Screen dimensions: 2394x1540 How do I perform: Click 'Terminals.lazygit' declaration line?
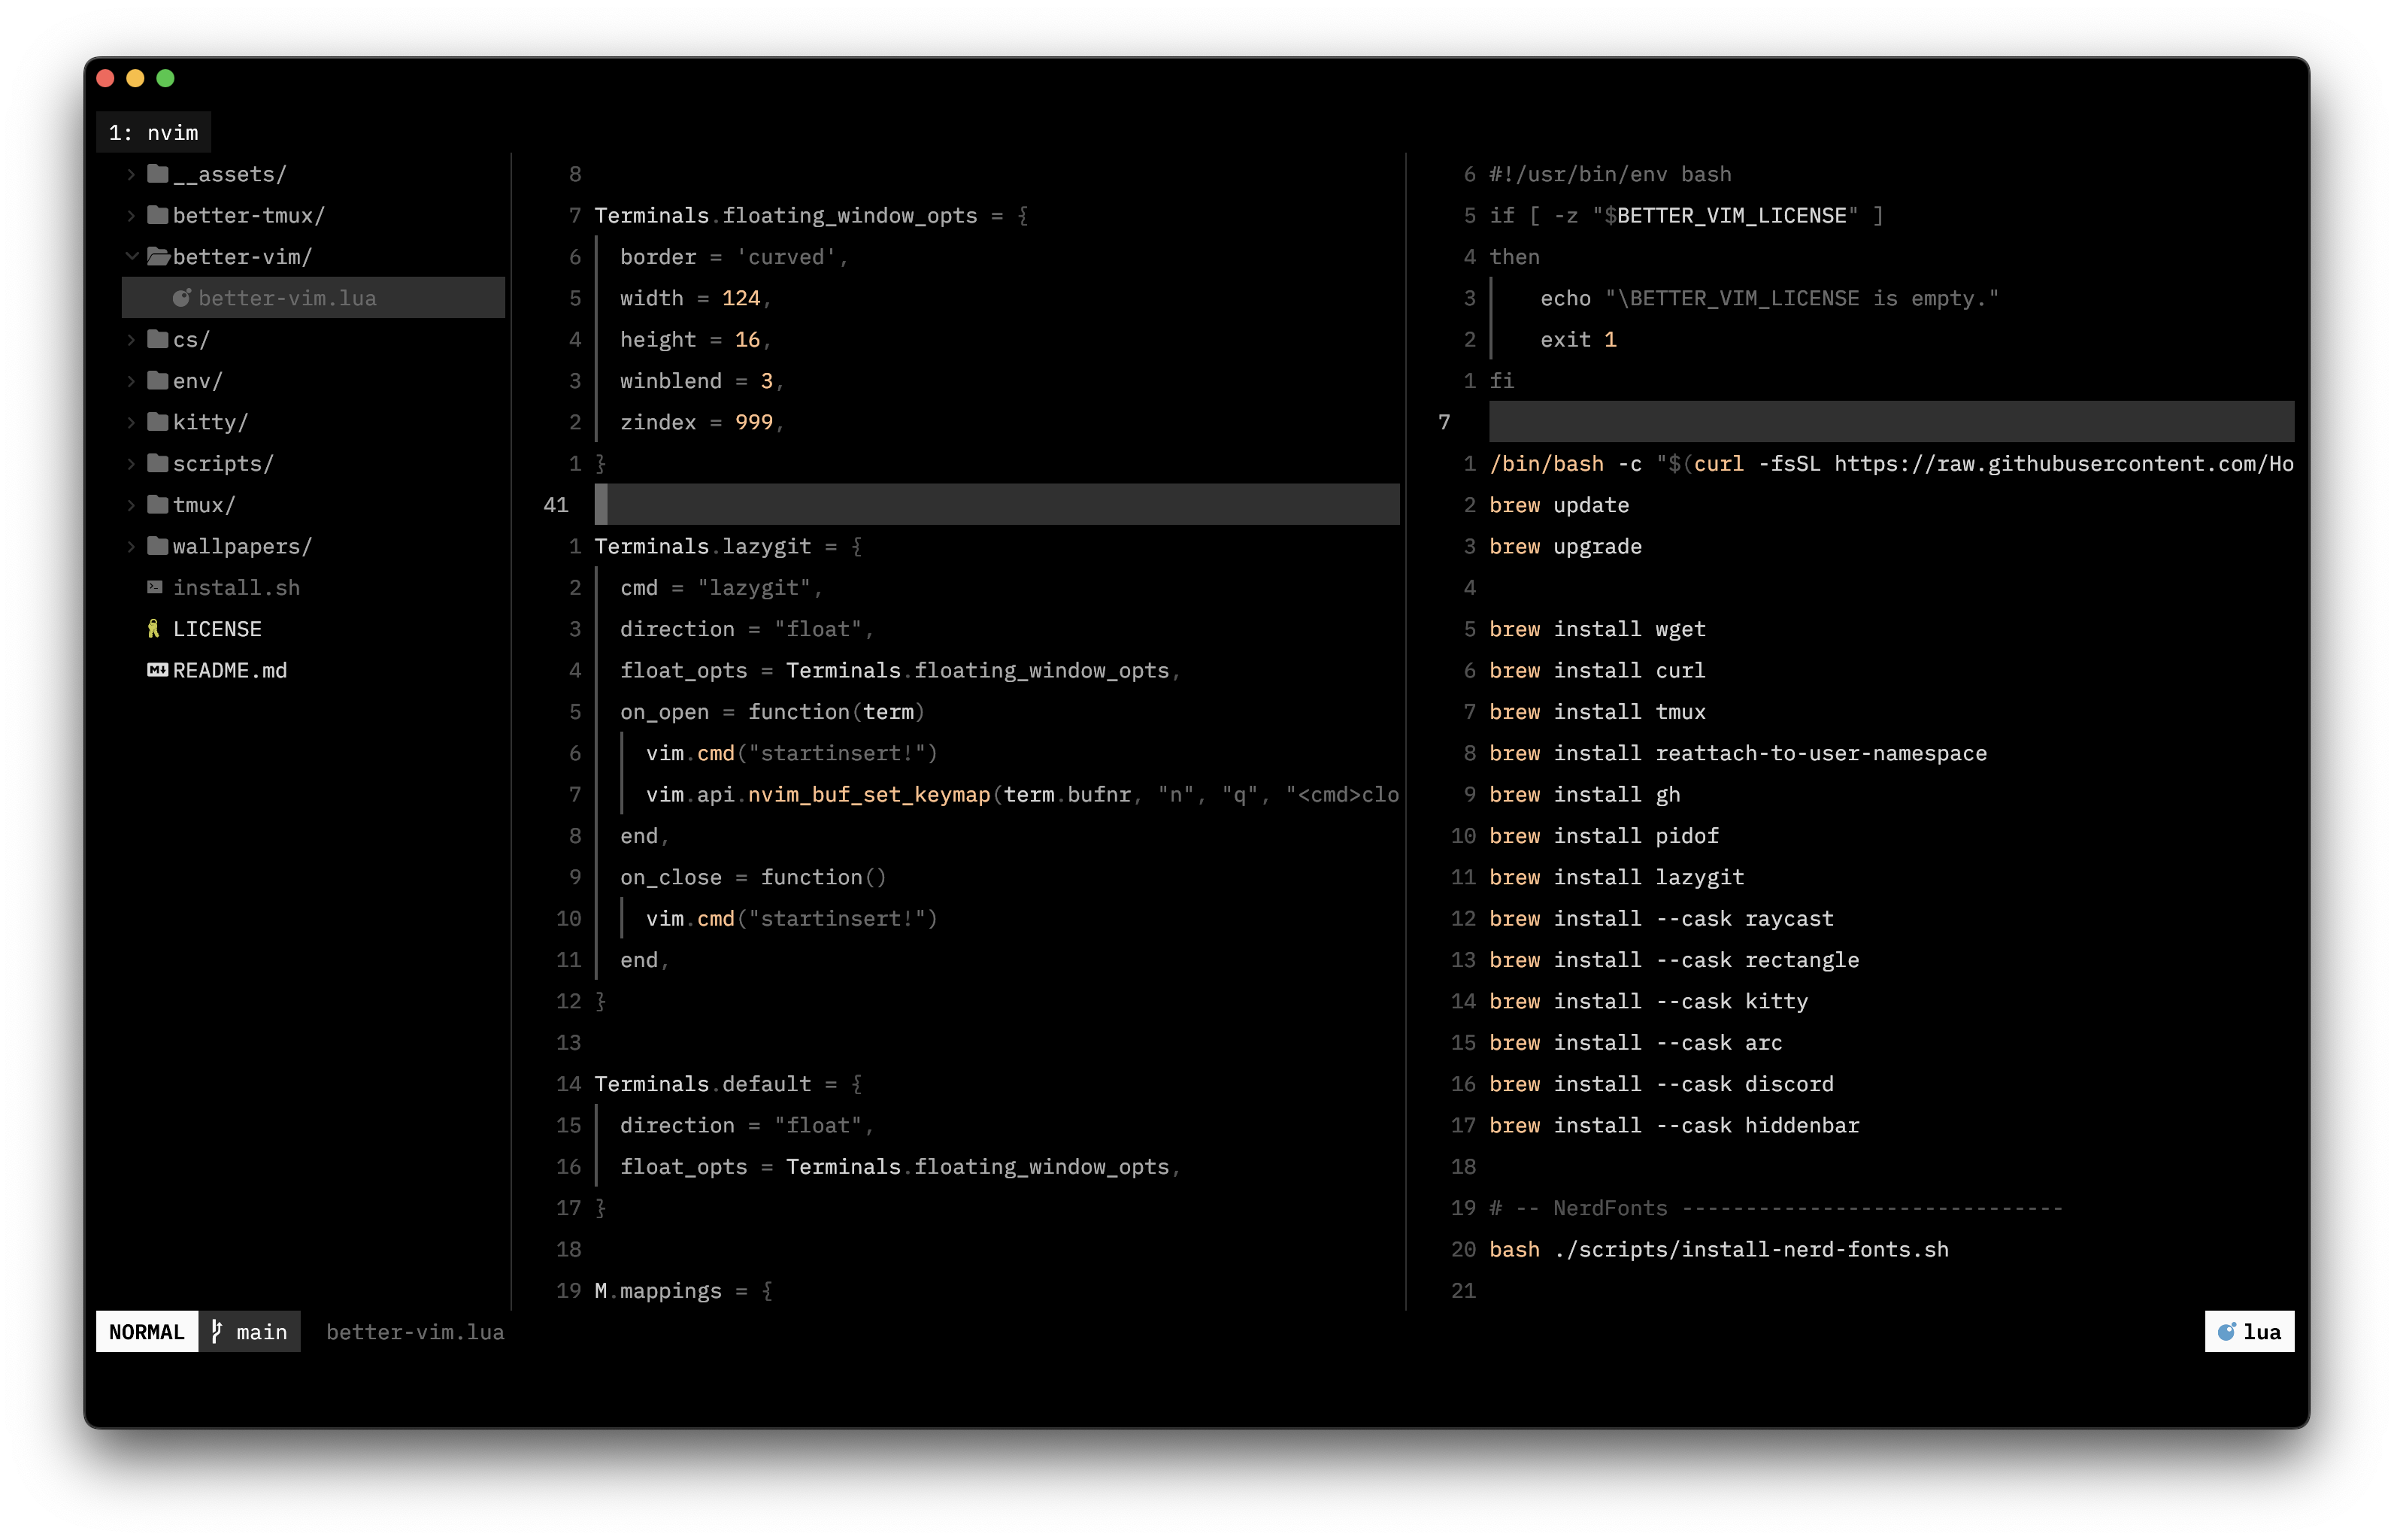pos(728,546)
